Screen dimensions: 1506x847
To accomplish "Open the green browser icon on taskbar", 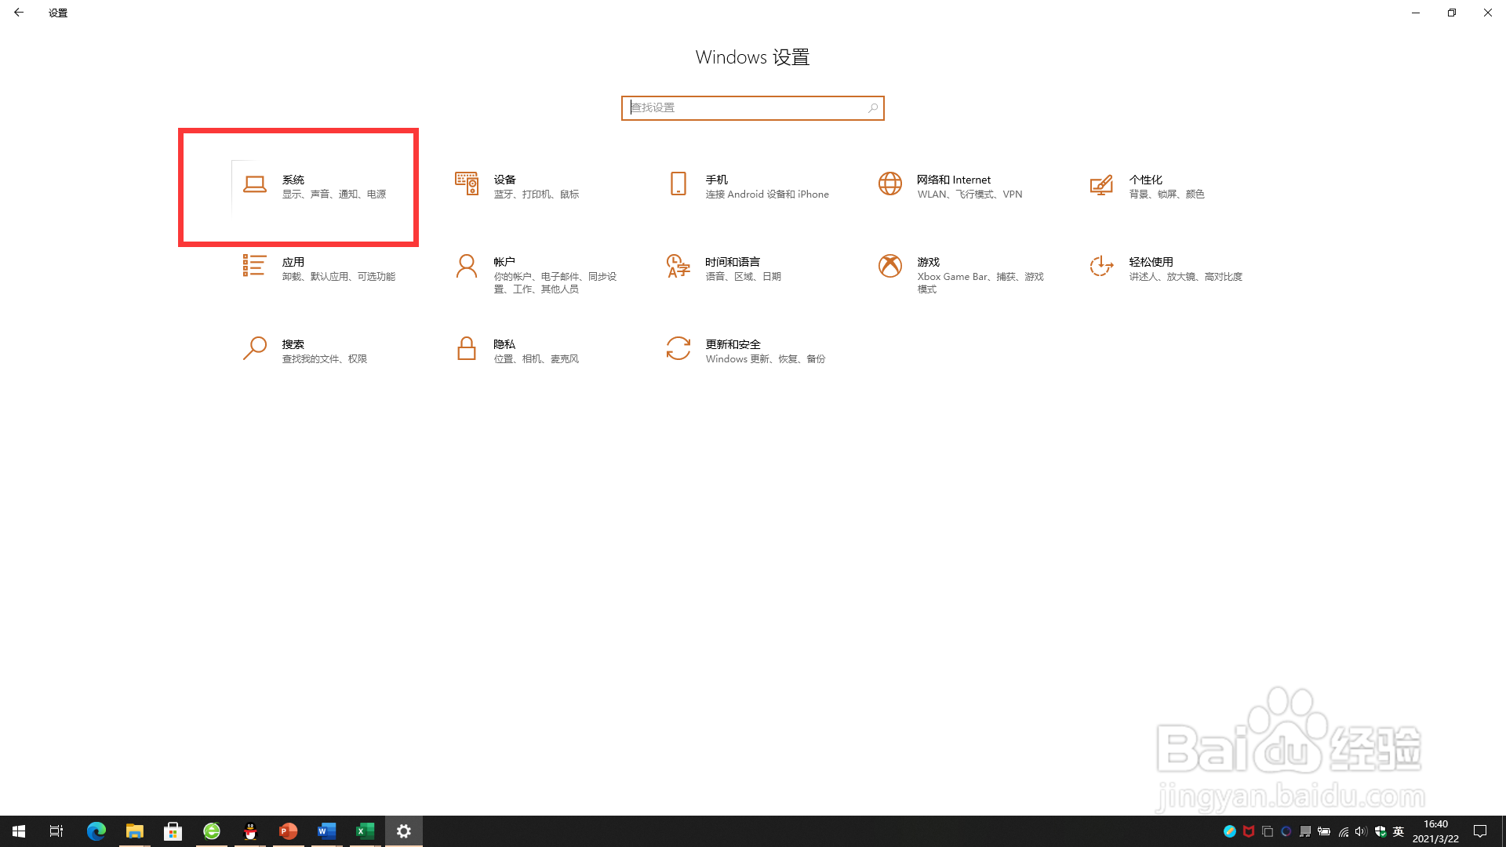I will [x=211, y=831].
